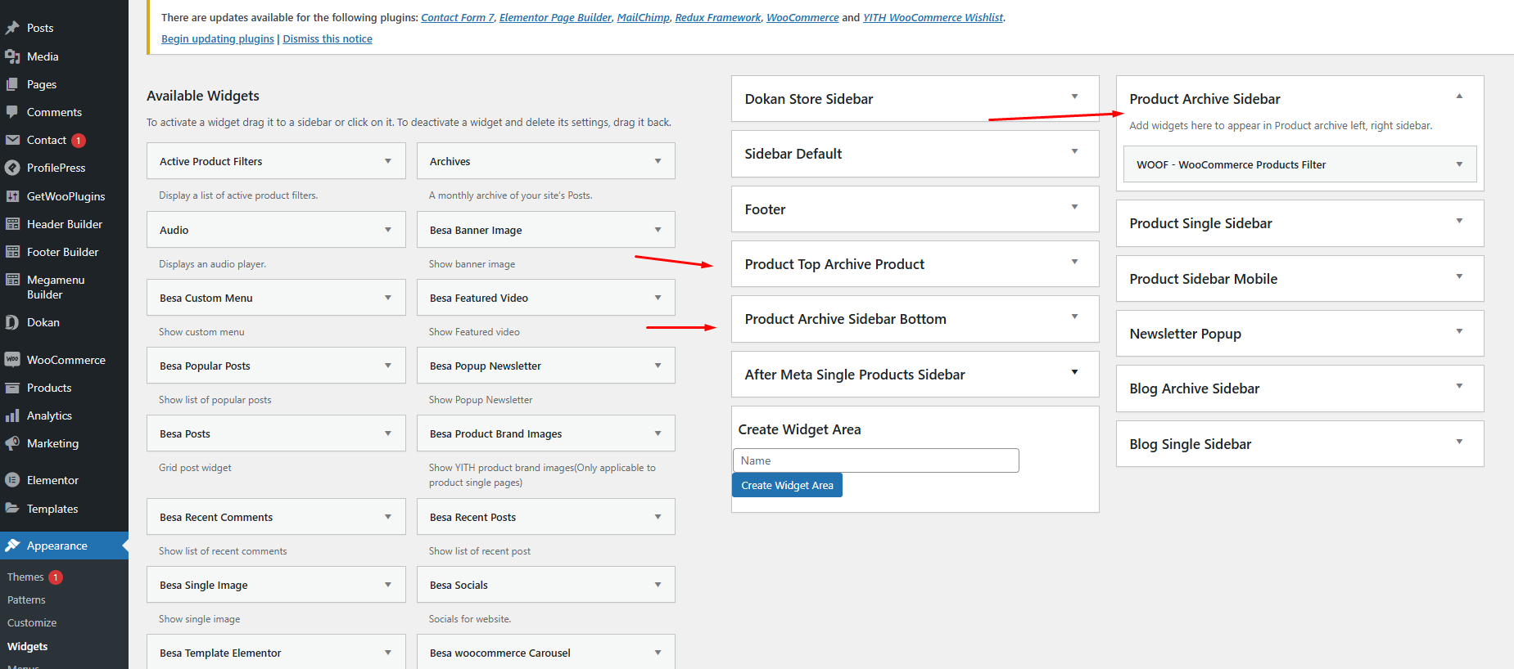The height and width of the screenshot is (669, 1514).
Task: Open the Active Product Filters widget dropdown
Action: tap(388, 161)
